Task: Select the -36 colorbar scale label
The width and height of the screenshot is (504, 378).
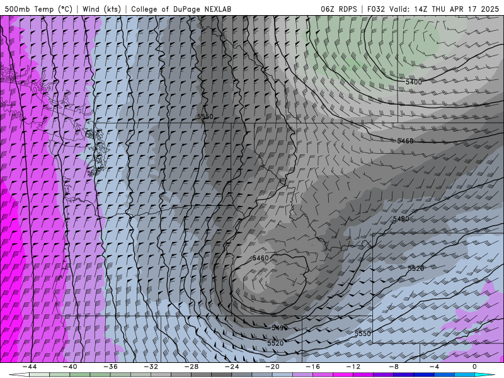Action: [110, 367]
